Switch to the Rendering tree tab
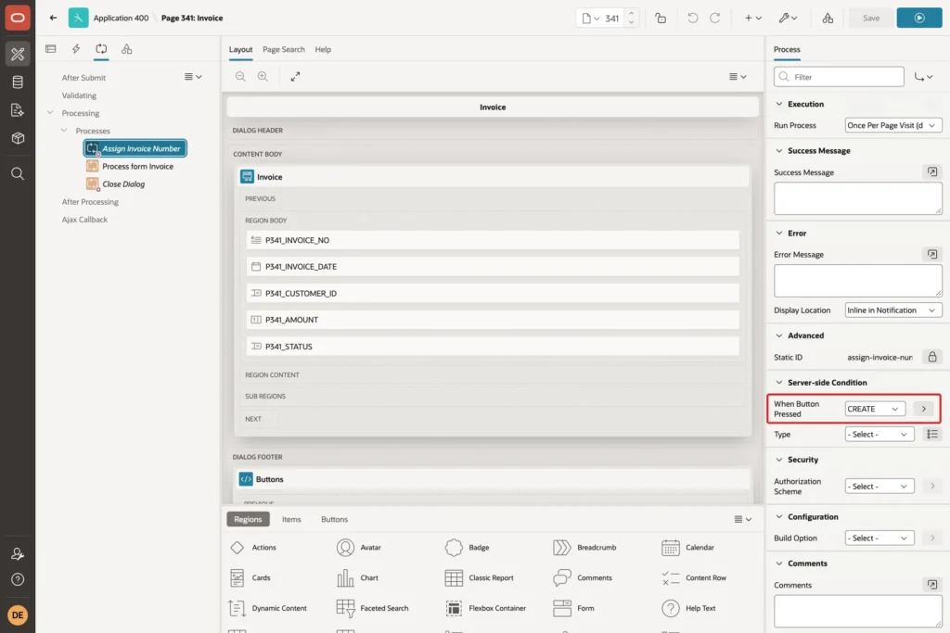Image resolution: width=950 pixels, height=633 pixels. click(x=51, y=49)
